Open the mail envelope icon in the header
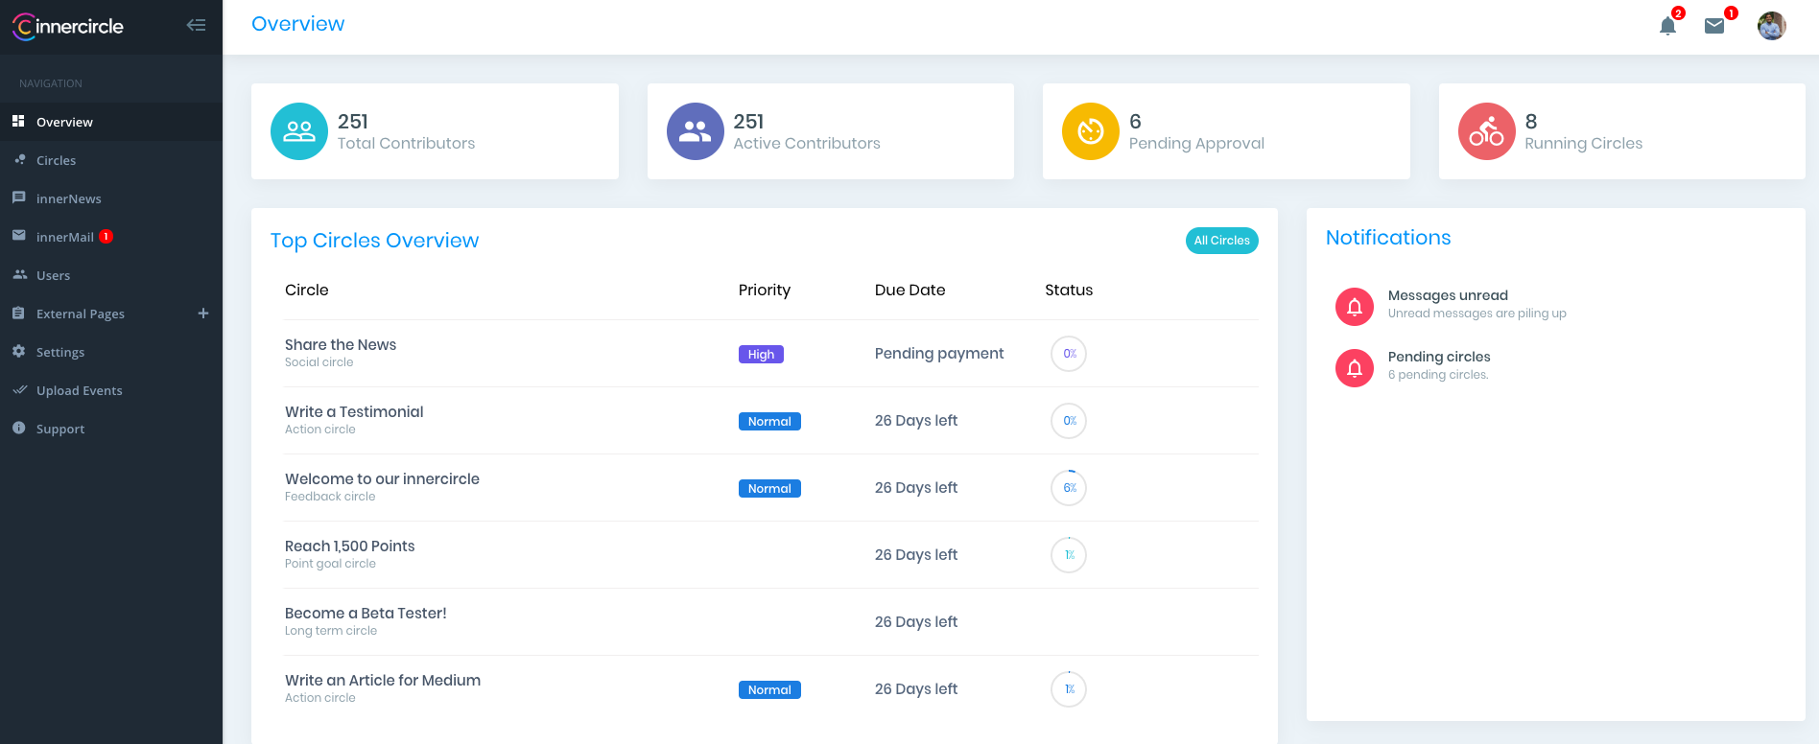Image resolution: width=1819 pixels, height=744 pixels. point(1714,26)
